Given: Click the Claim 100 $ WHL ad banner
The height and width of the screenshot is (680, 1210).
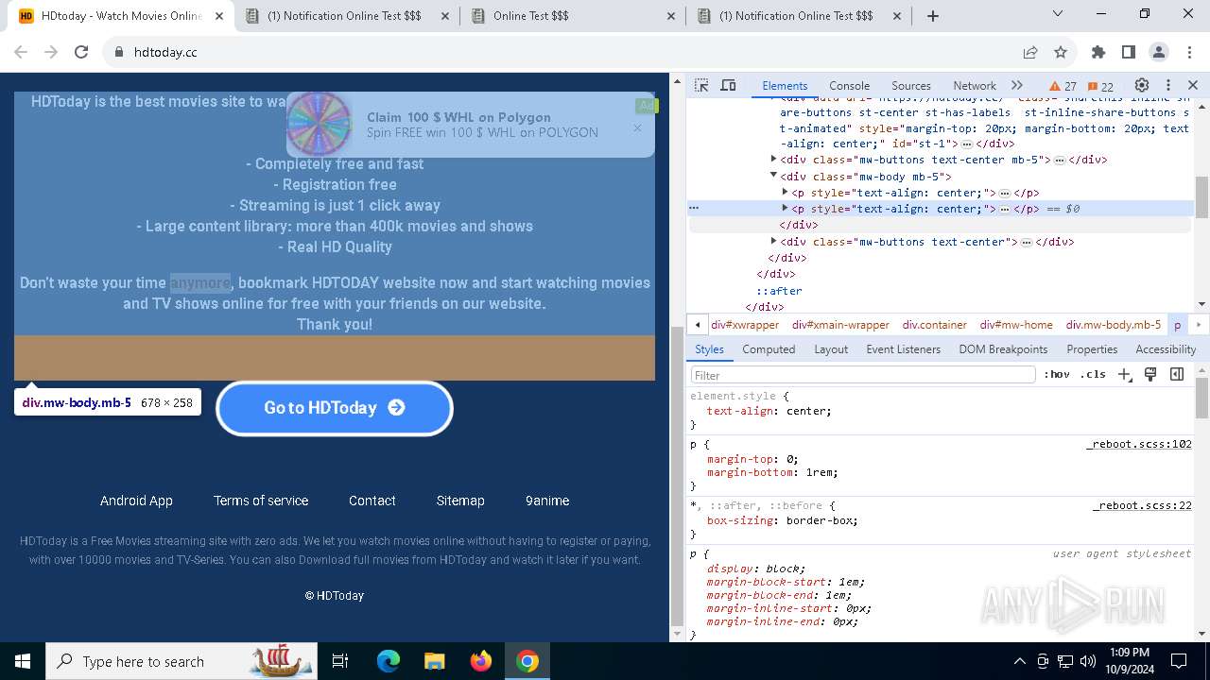Looking at the screenshot, I should [470, 125].
